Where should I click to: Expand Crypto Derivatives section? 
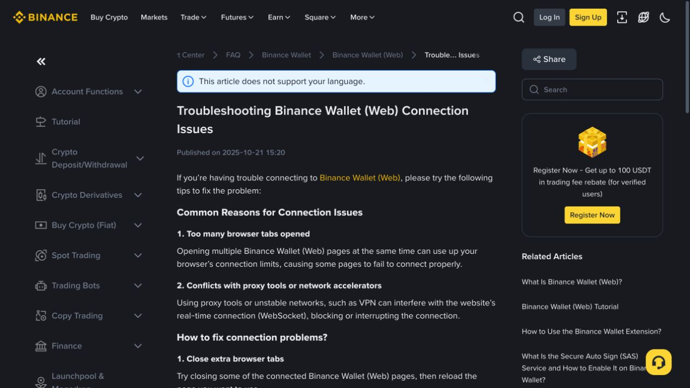(x=138, y=195)
